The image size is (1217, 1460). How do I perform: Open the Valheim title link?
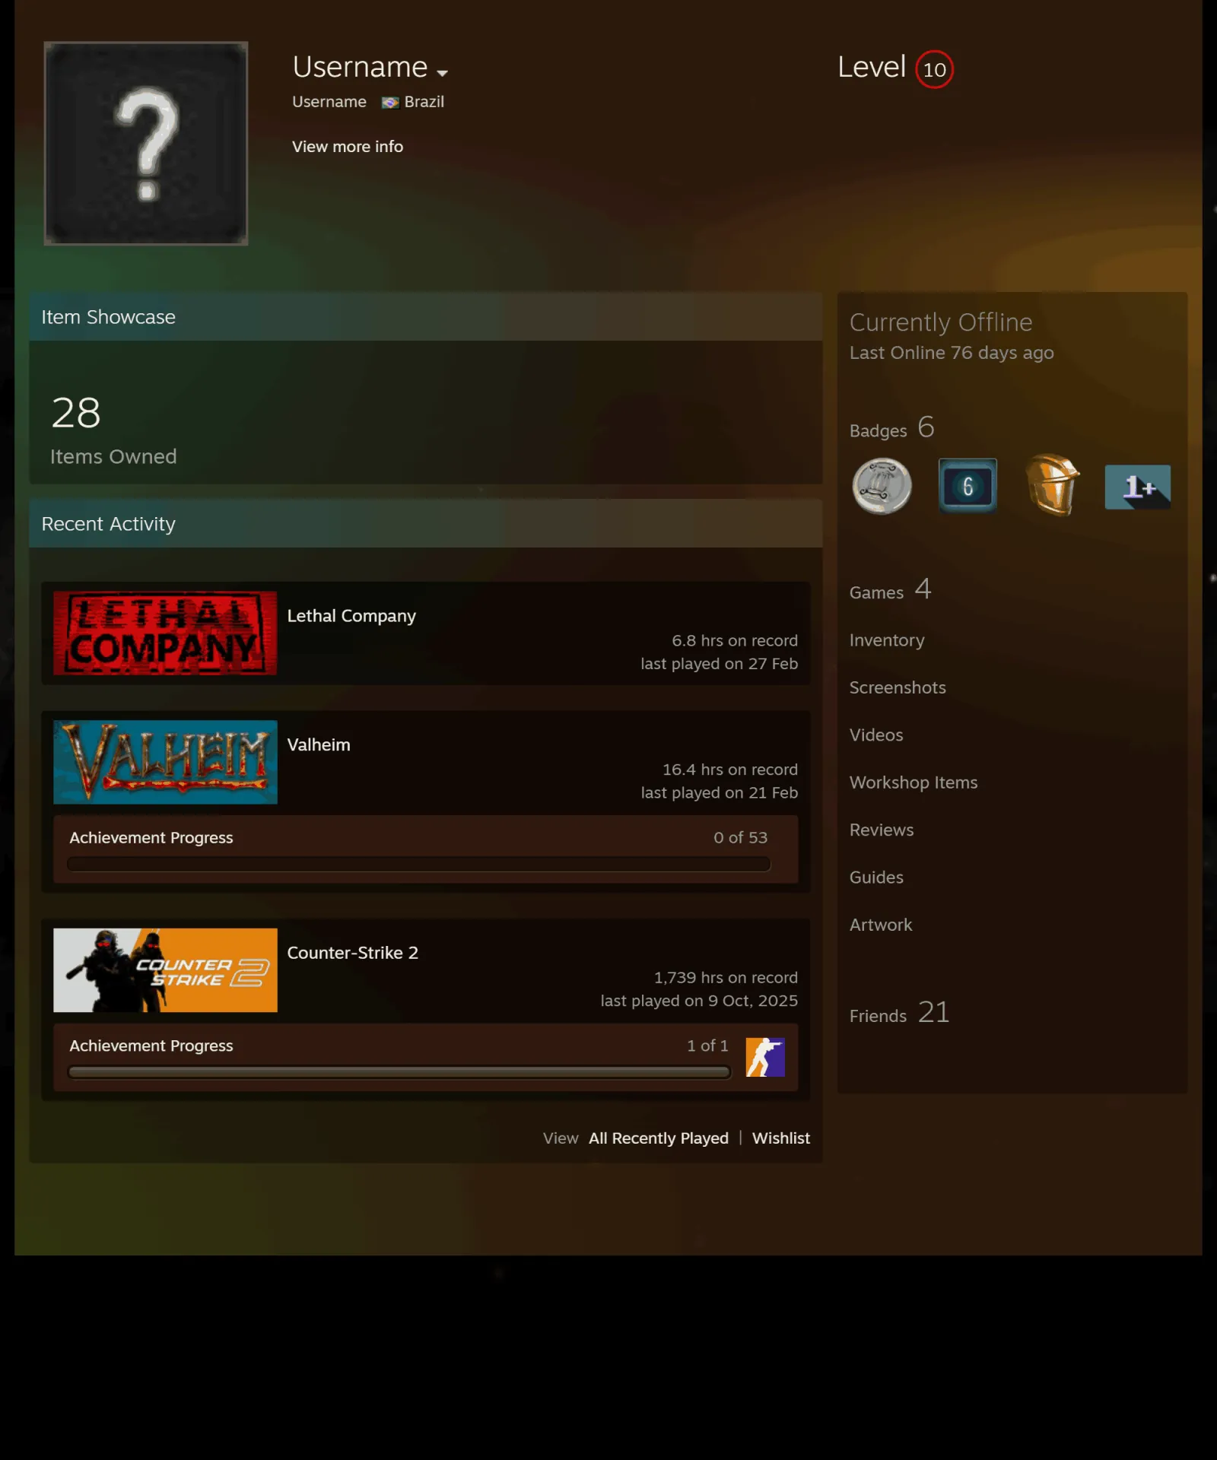[319, 745]
